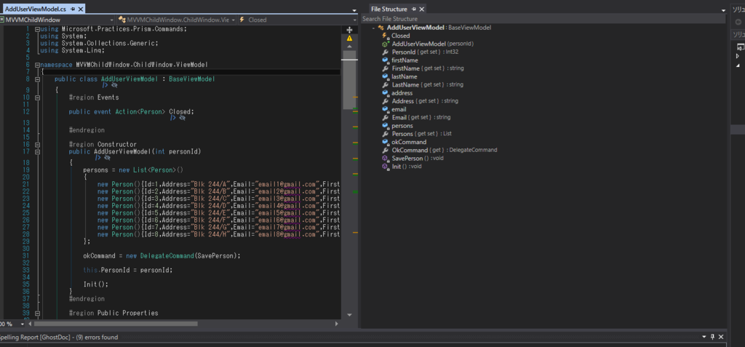Image resolution: width=745 pixels, height=347 pixels.
Task: Click the split editor icon above scrollbar
Action: click(x=350, y=29)
